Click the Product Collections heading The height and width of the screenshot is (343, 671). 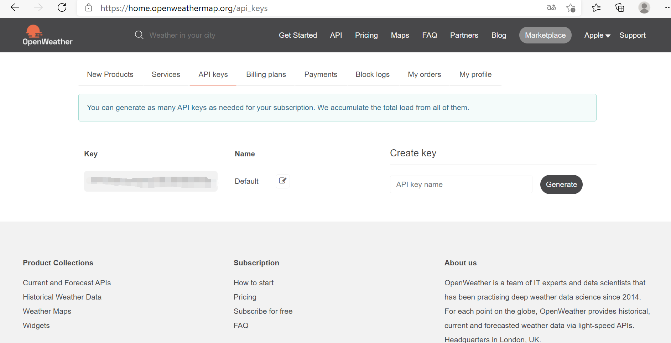pos(58,263)
